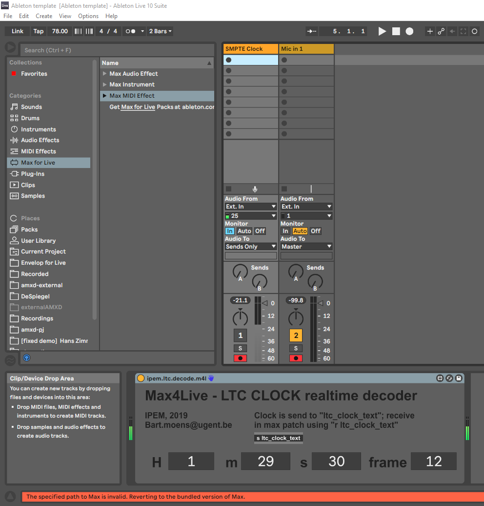
Task: Open the Create menu
Action: 44,16
